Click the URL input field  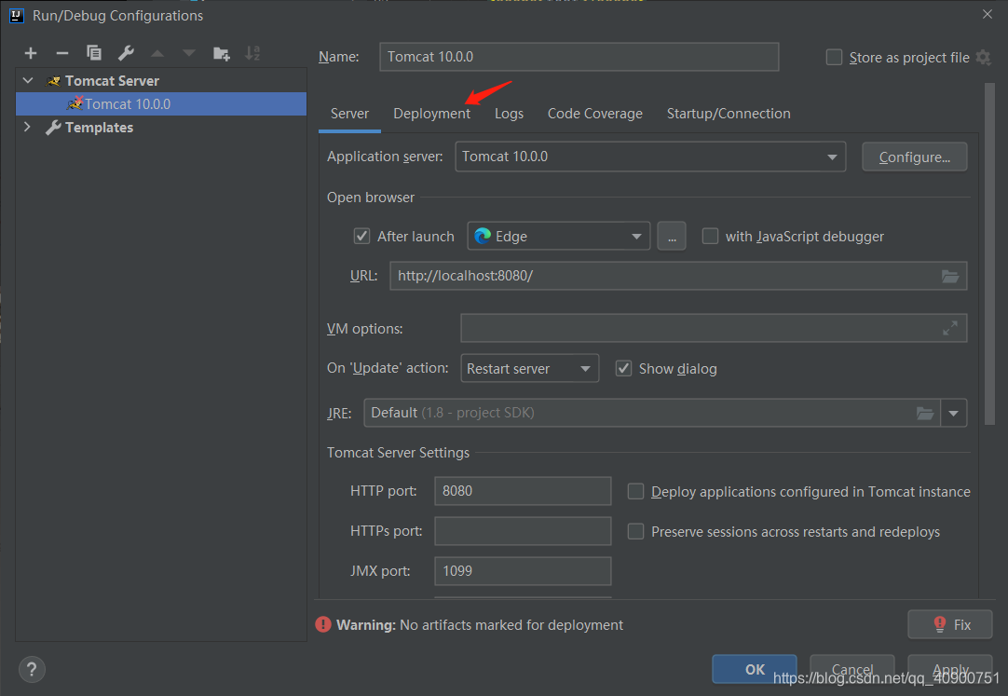pos(678,276)
